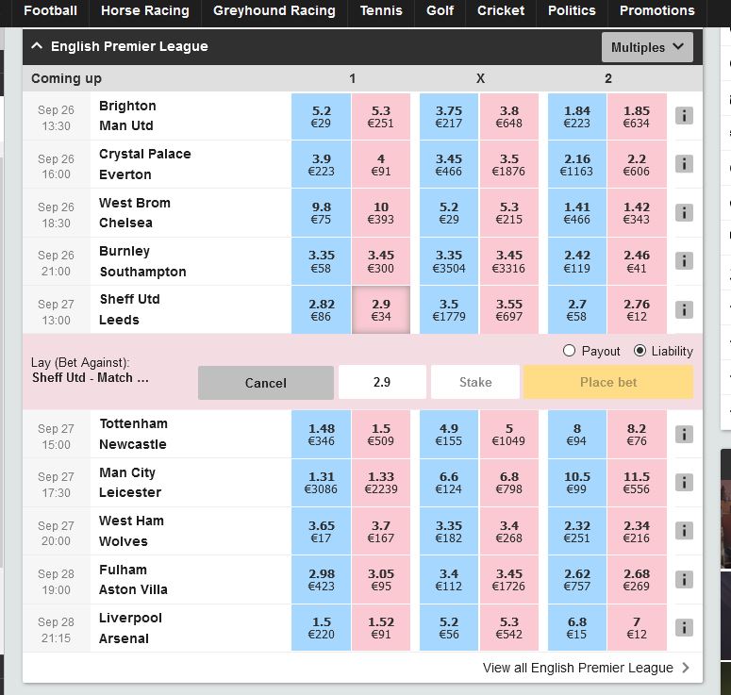The image size is (731, 695).
Task: Open info icon for Brighton vs Man Utd
Action: pyautogui.click(x=685, y=115)
